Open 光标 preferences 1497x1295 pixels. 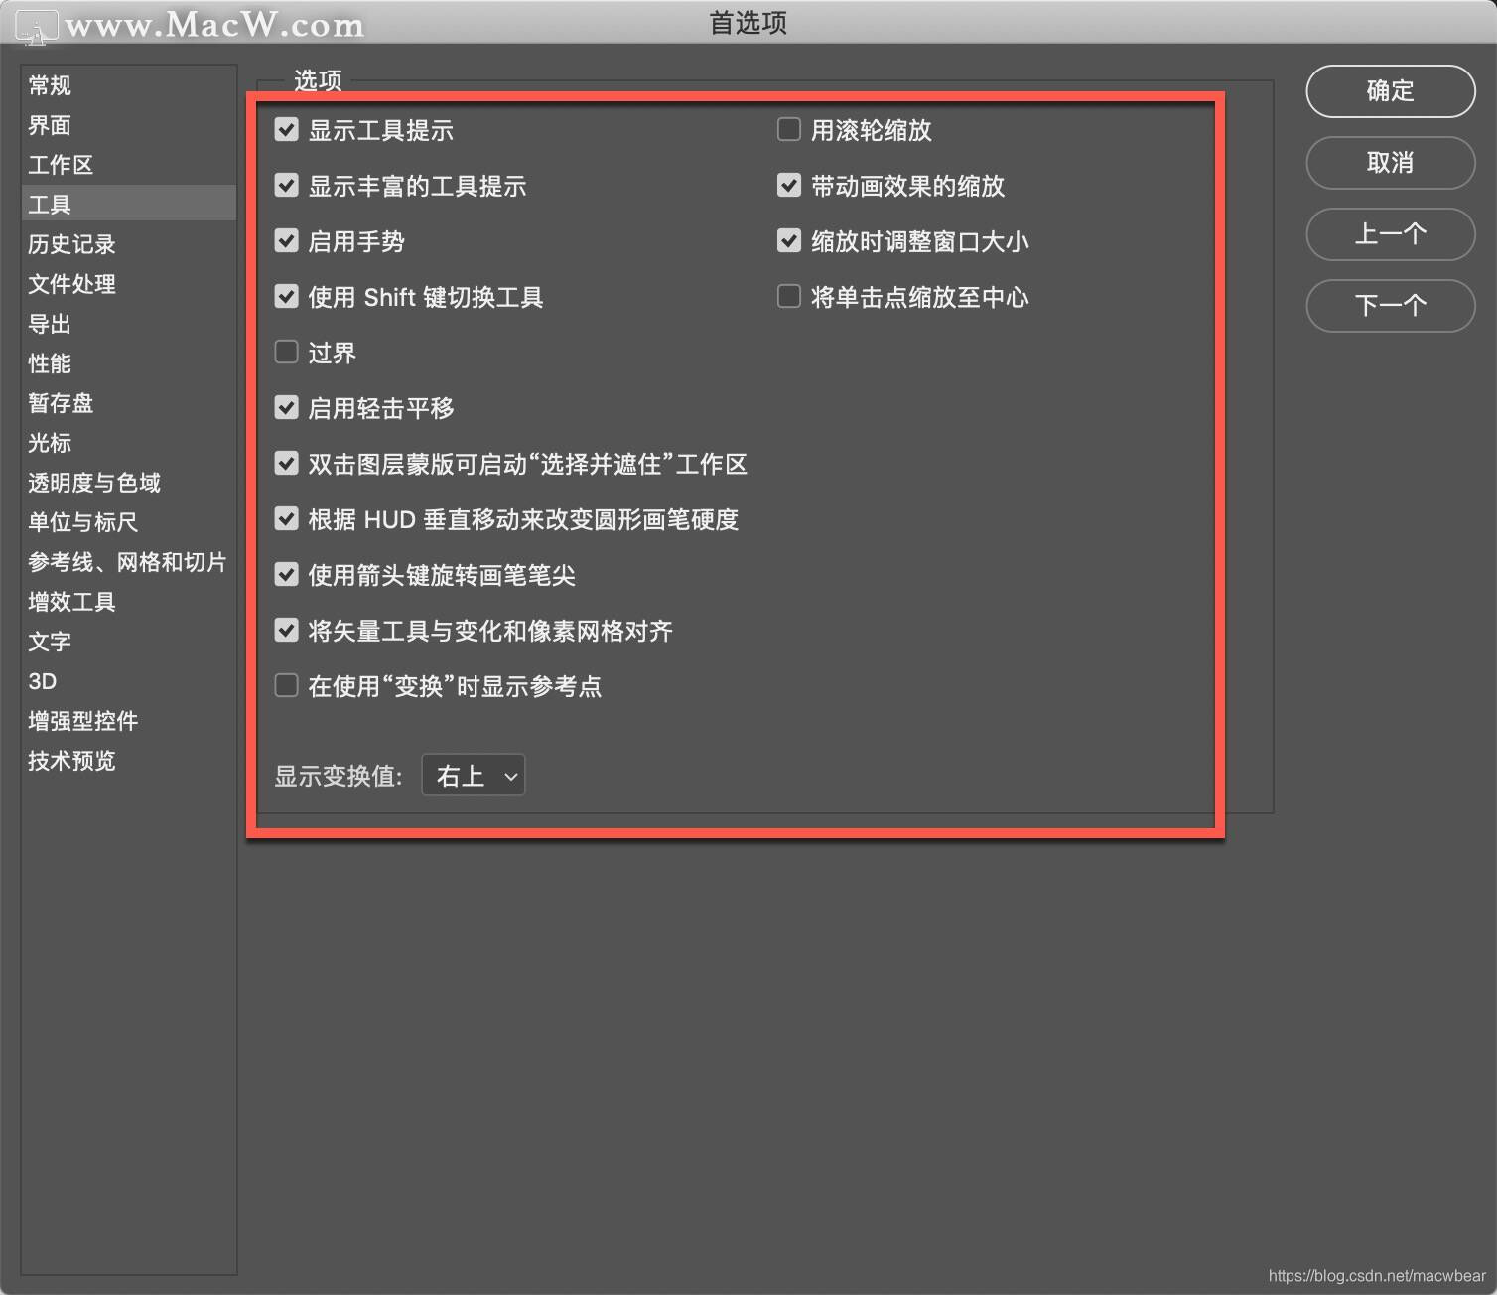tap(129, 443)
